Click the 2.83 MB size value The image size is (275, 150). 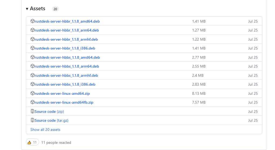click(199, 84)
